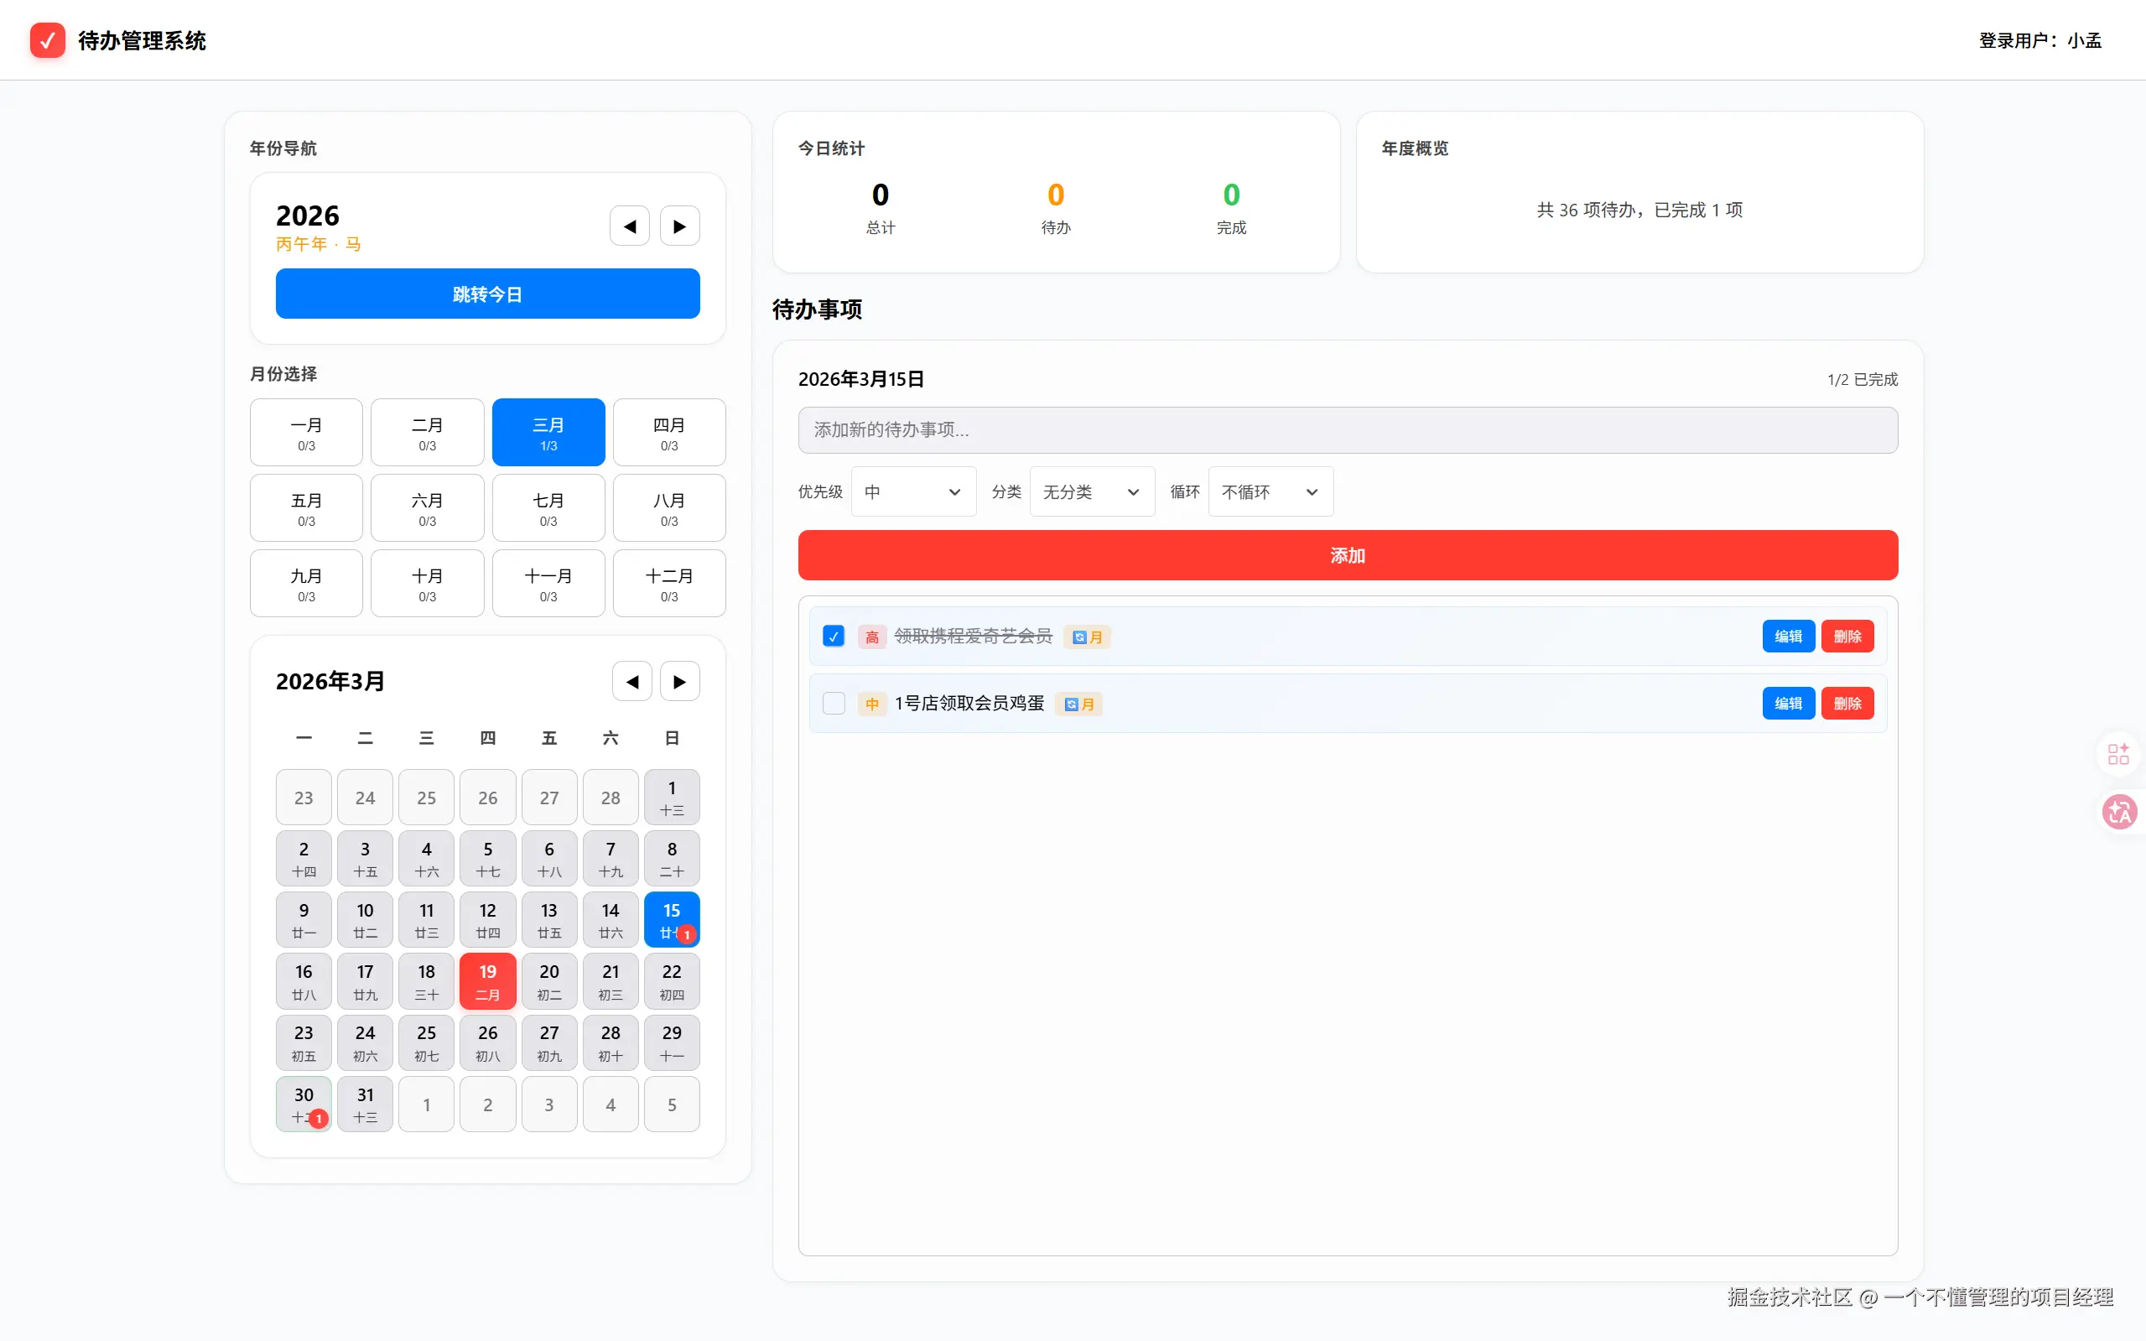Open the 优先级 priority dropdown
Viewport: 2146px width, 1341px height.
pyautogui.click(x=913, y=491)
